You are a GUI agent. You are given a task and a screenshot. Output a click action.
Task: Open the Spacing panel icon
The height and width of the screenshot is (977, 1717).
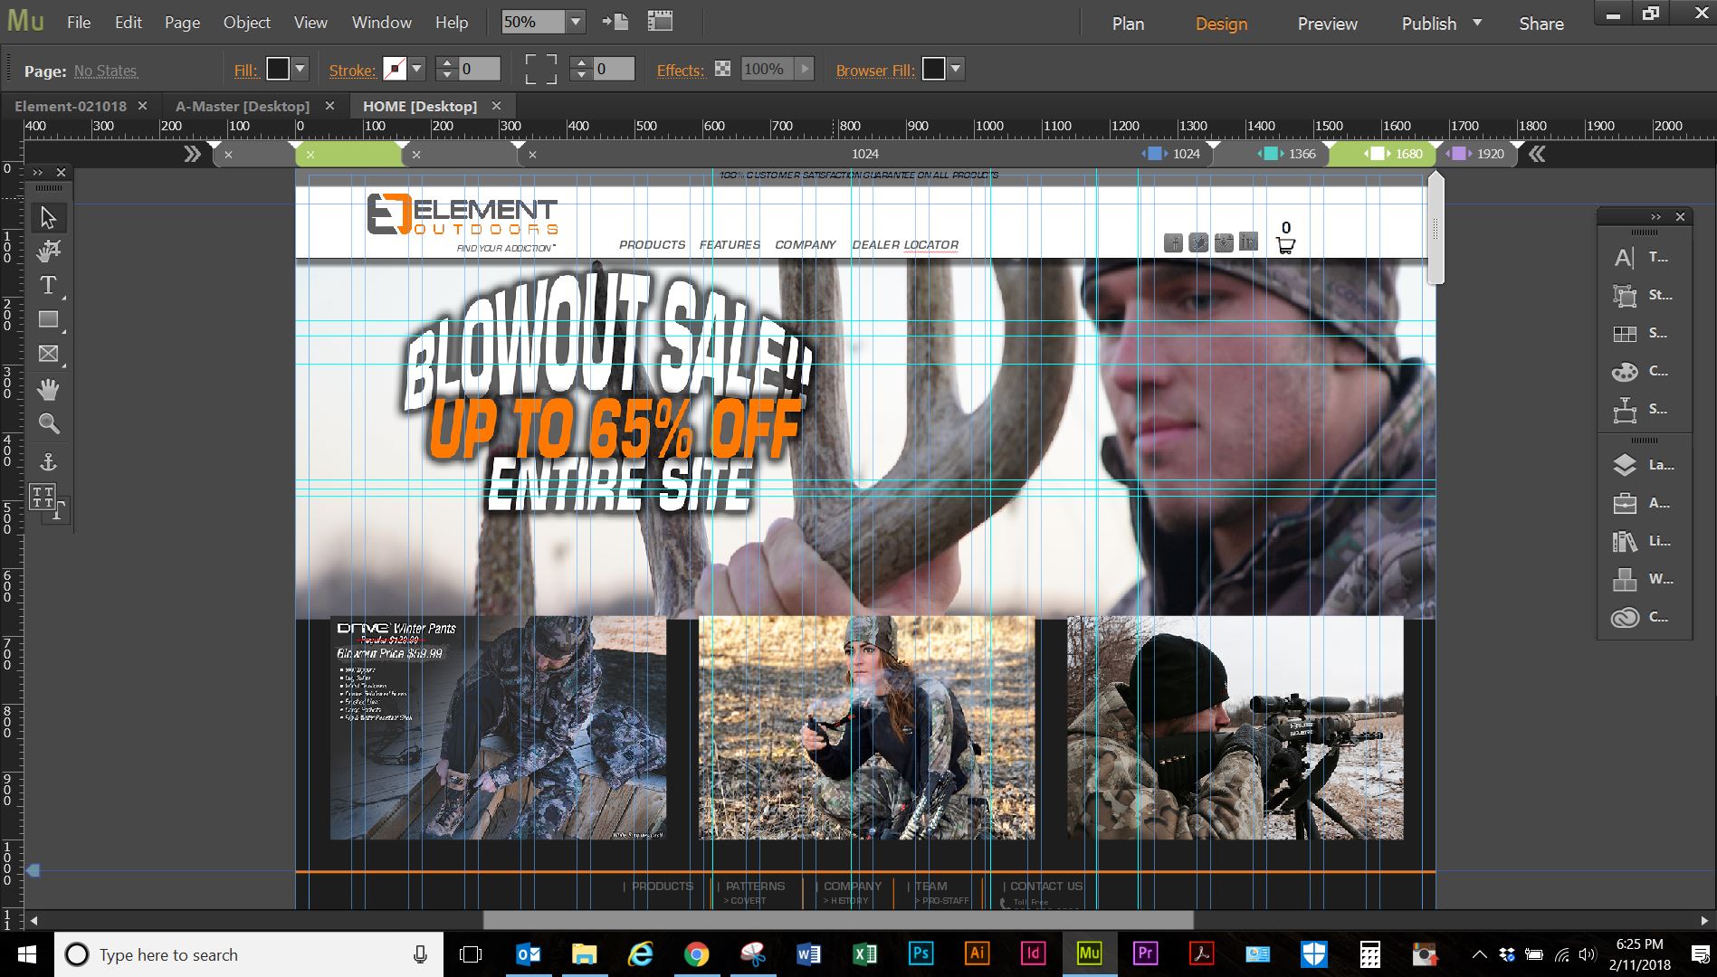coord(1625,410)
